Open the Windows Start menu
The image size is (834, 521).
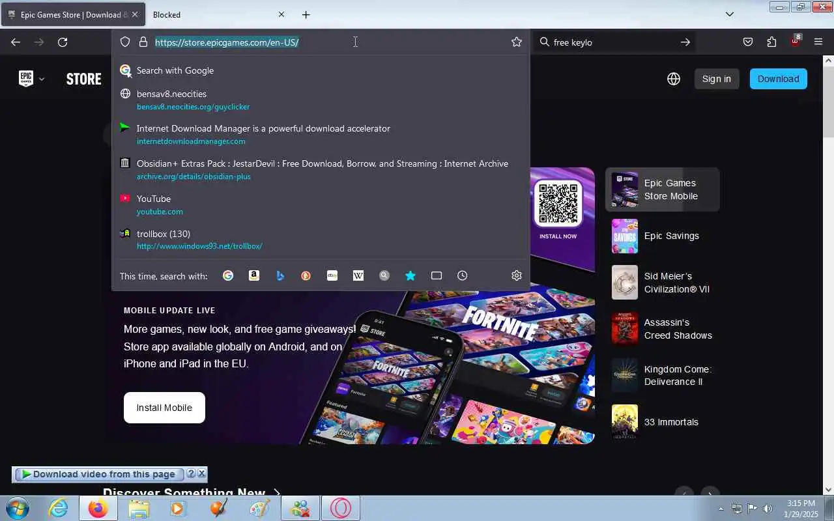click(18, 508)
